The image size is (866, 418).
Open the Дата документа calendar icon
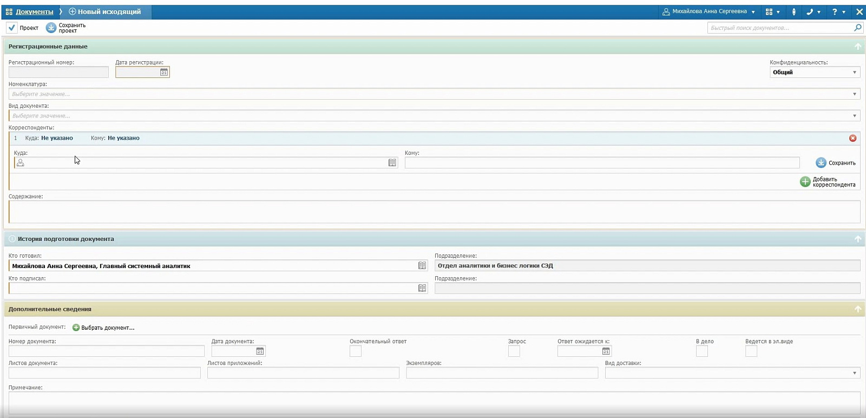click(x=260, y=351)
